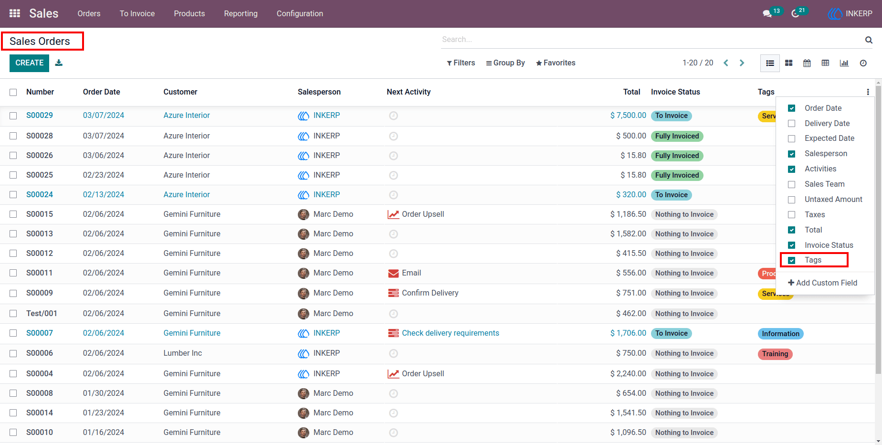This screenshot has width=882, height=445.
Task: Click the activity clock icon for S00029
Action: click(x=393, y=116)
